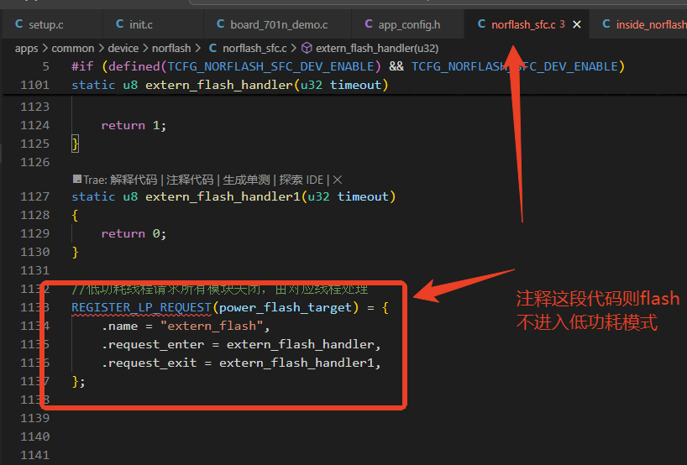This screenshot has width=687, height=465.
Task: Click the "extern_flash" string literal
Action: click(212, 327)
